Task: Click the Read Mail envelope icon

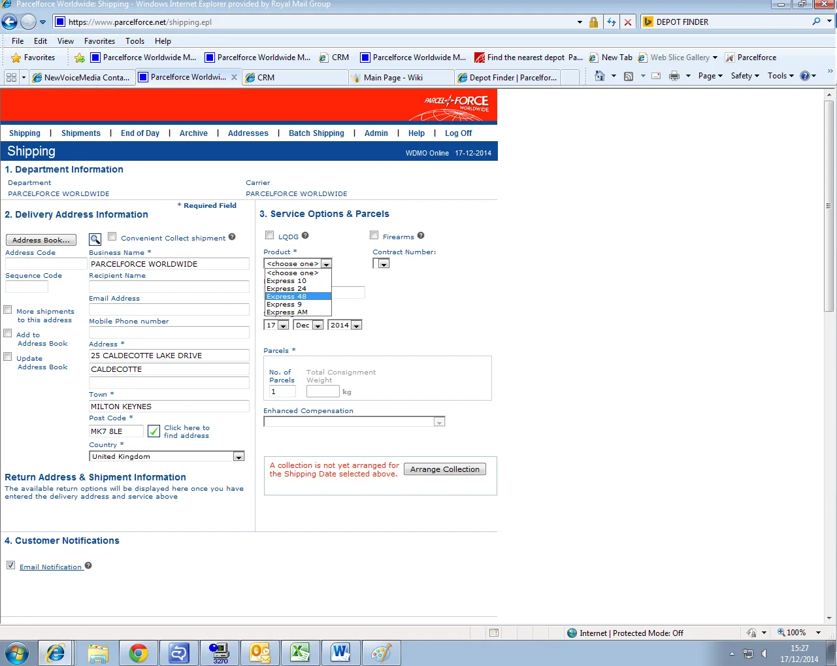Action: [x=656, y=76]
